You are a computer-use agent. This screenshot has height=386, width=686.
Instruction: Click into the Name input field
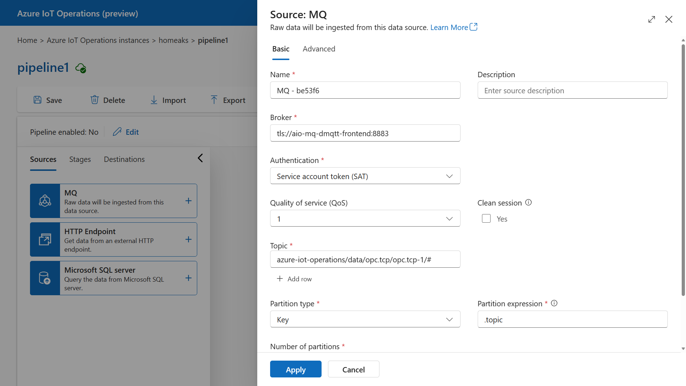tap(365, 90)
